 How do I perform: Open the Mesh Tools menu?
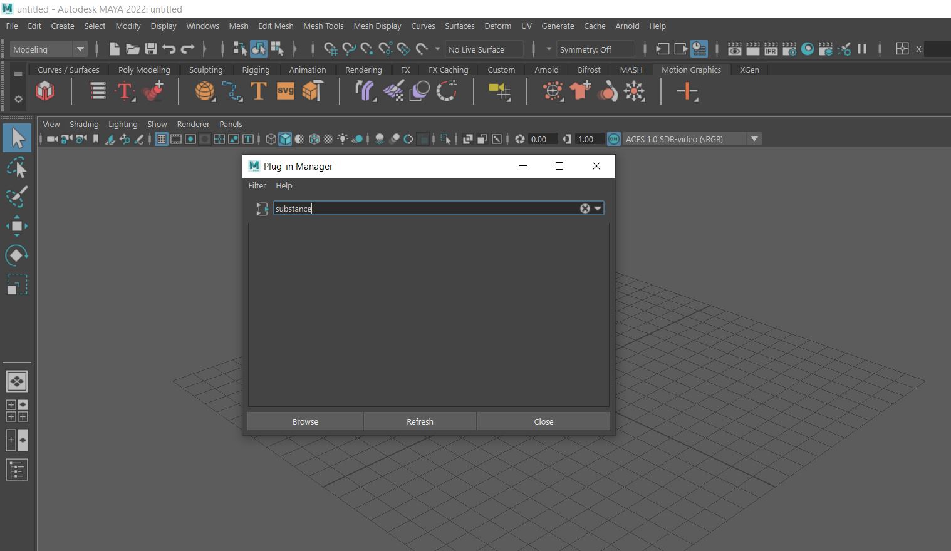pyautogui.click(x=323, y=26)
